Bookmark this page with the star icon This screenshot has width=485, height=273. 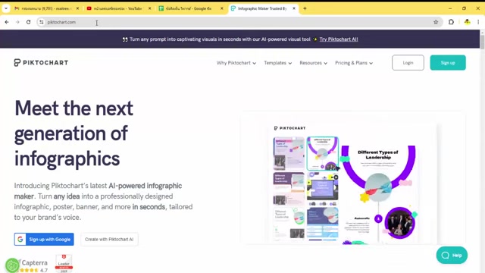tap(436, 22)
